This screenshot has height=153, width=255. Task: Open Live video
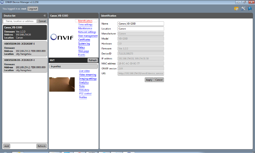(84, 71)
